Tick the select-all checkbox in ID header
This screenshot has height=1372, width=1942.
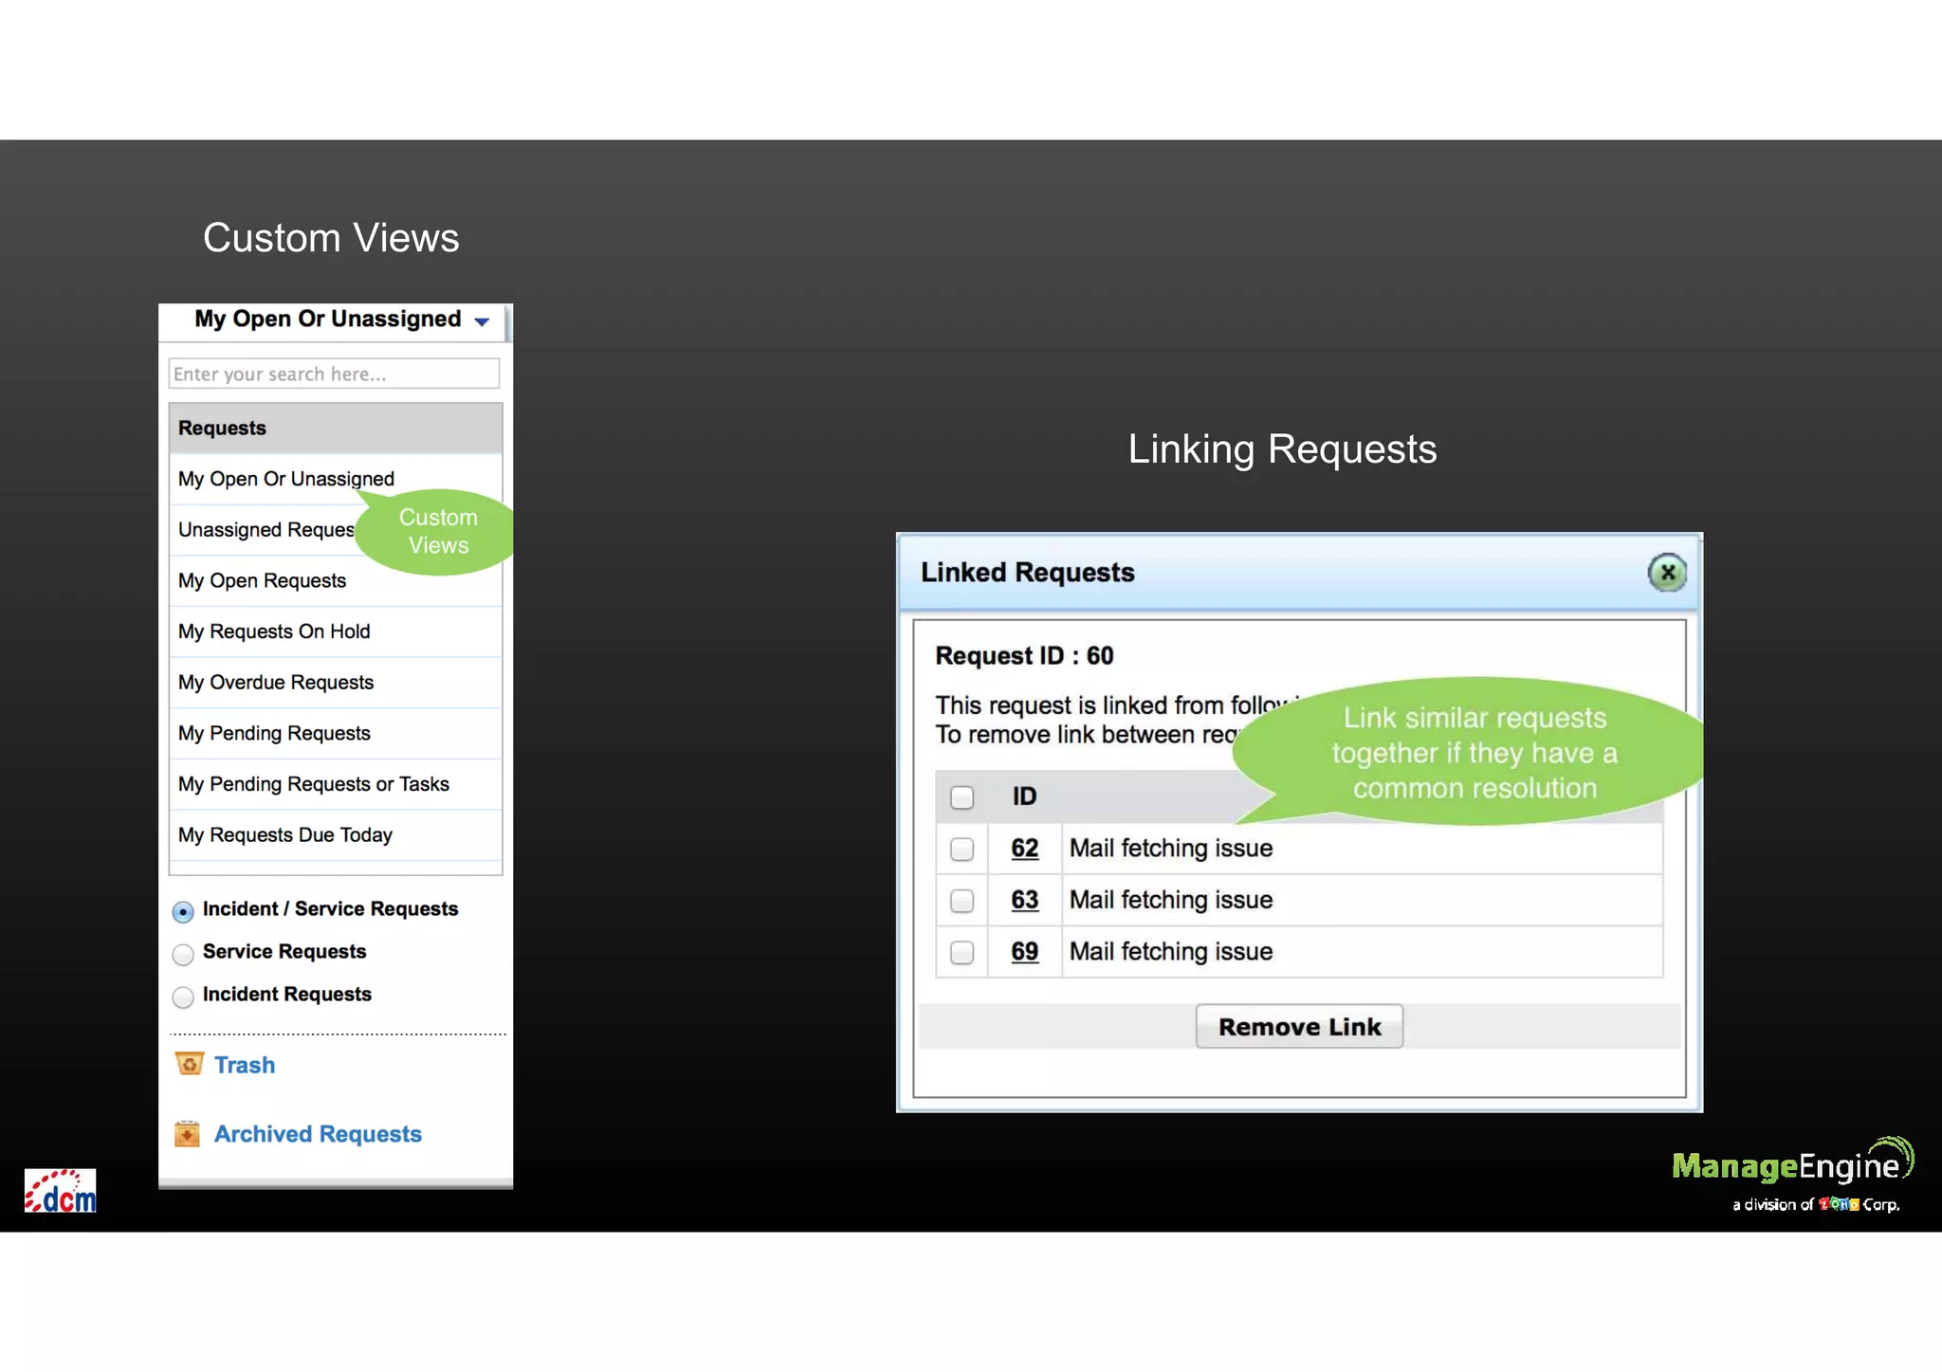click(x=962, y=797)
